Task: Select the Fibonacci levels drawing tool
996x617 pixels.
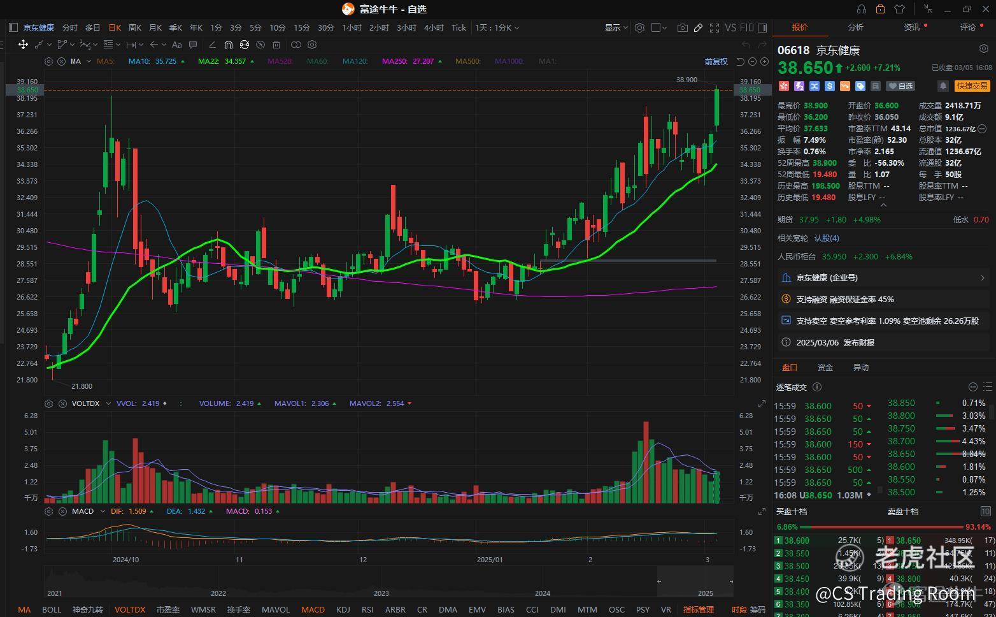Action: coord(108,45)
